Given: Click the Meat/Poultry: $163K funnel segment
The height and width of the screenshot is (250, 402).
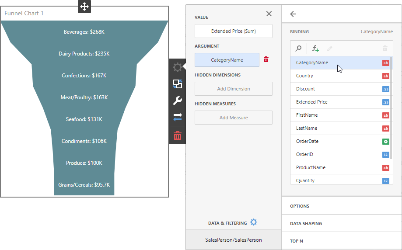Looking at the screenshot, I should (x=84, y=97).
